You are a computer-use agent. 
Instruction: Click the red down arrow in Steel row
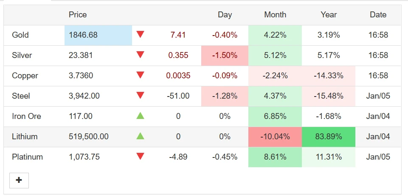pos(140,95)
